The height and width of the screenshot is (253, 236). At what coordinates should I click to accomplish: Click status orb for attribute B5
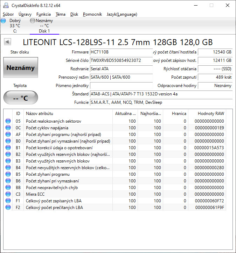click(x=8, y=174)
